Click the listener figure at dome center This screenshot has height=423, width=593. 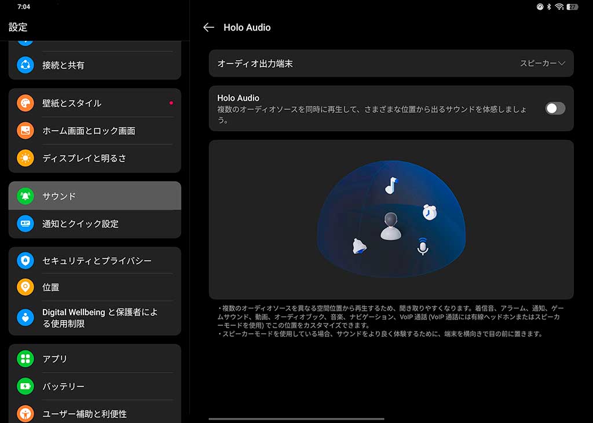pos(391,226)
